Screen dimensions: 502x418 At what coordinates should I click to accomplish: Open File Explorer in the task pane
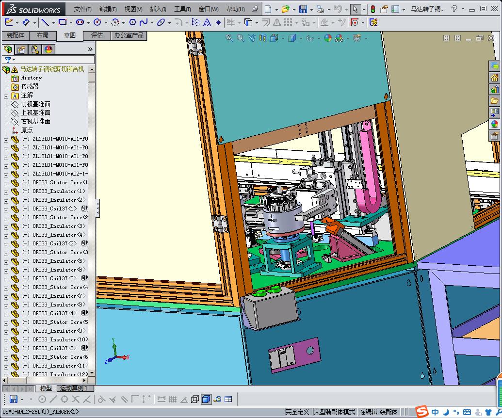point(494,100)
